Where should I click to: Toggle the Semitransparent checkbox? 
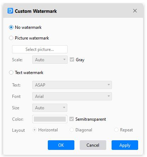click(72, 119)
